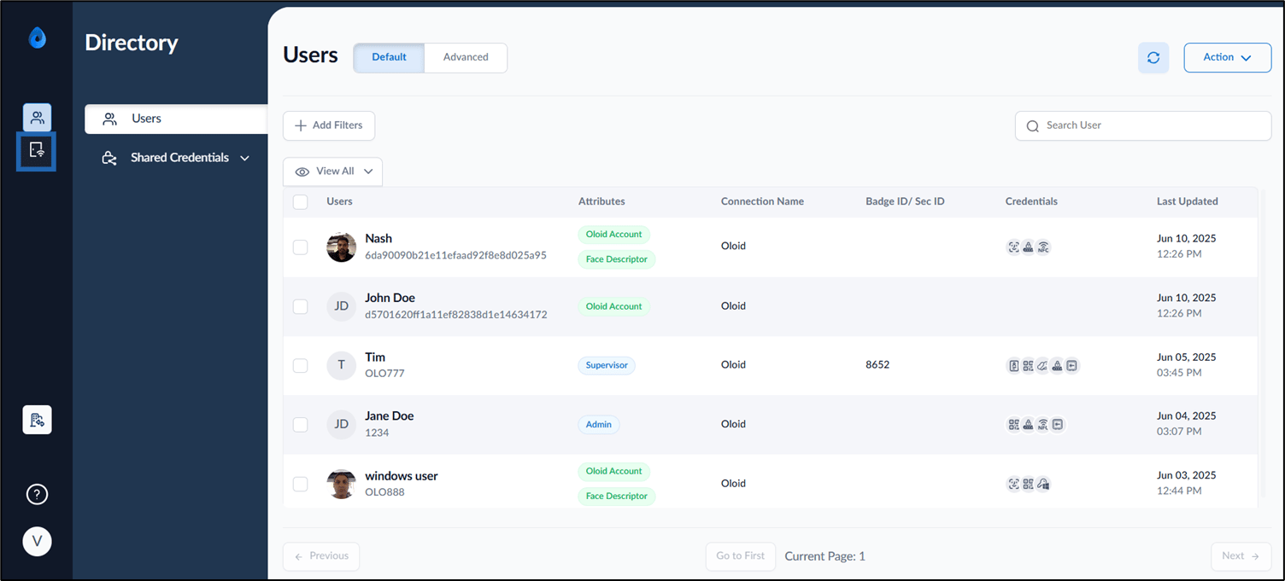Click the user name Nash

378,239
